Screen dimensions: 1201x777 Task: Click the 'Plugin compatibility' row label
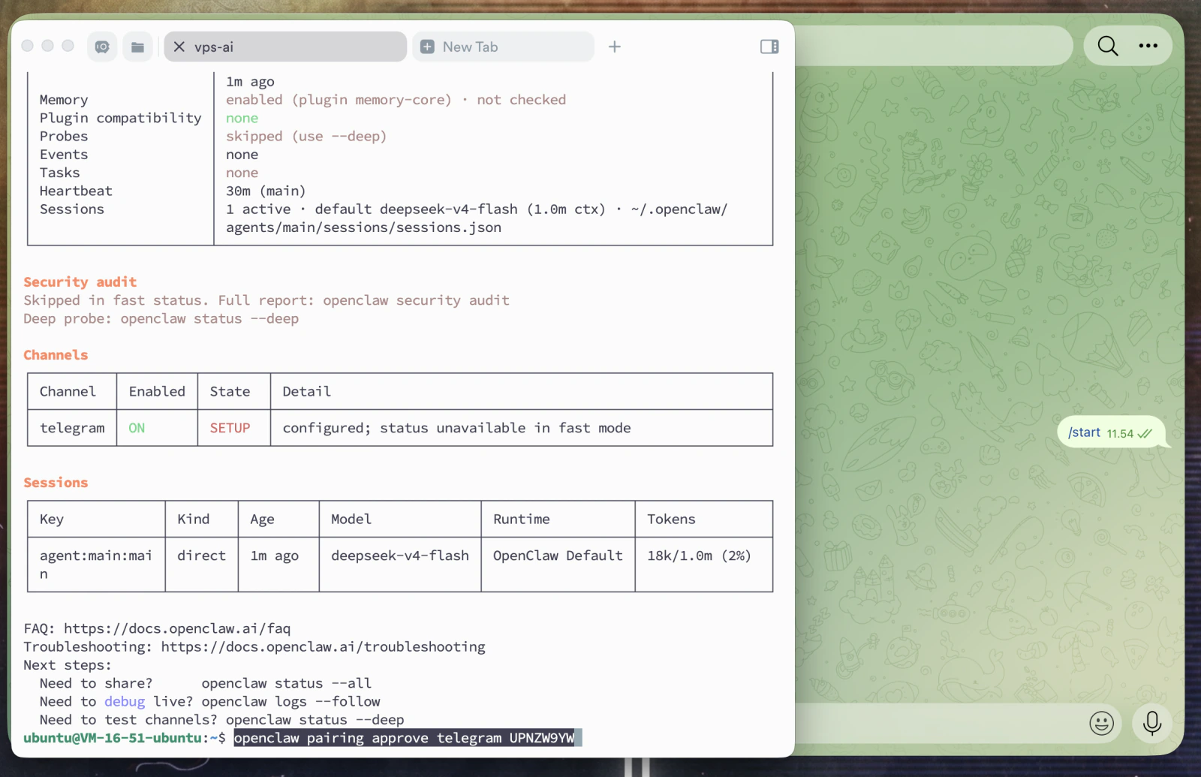[x=120, y=118]
